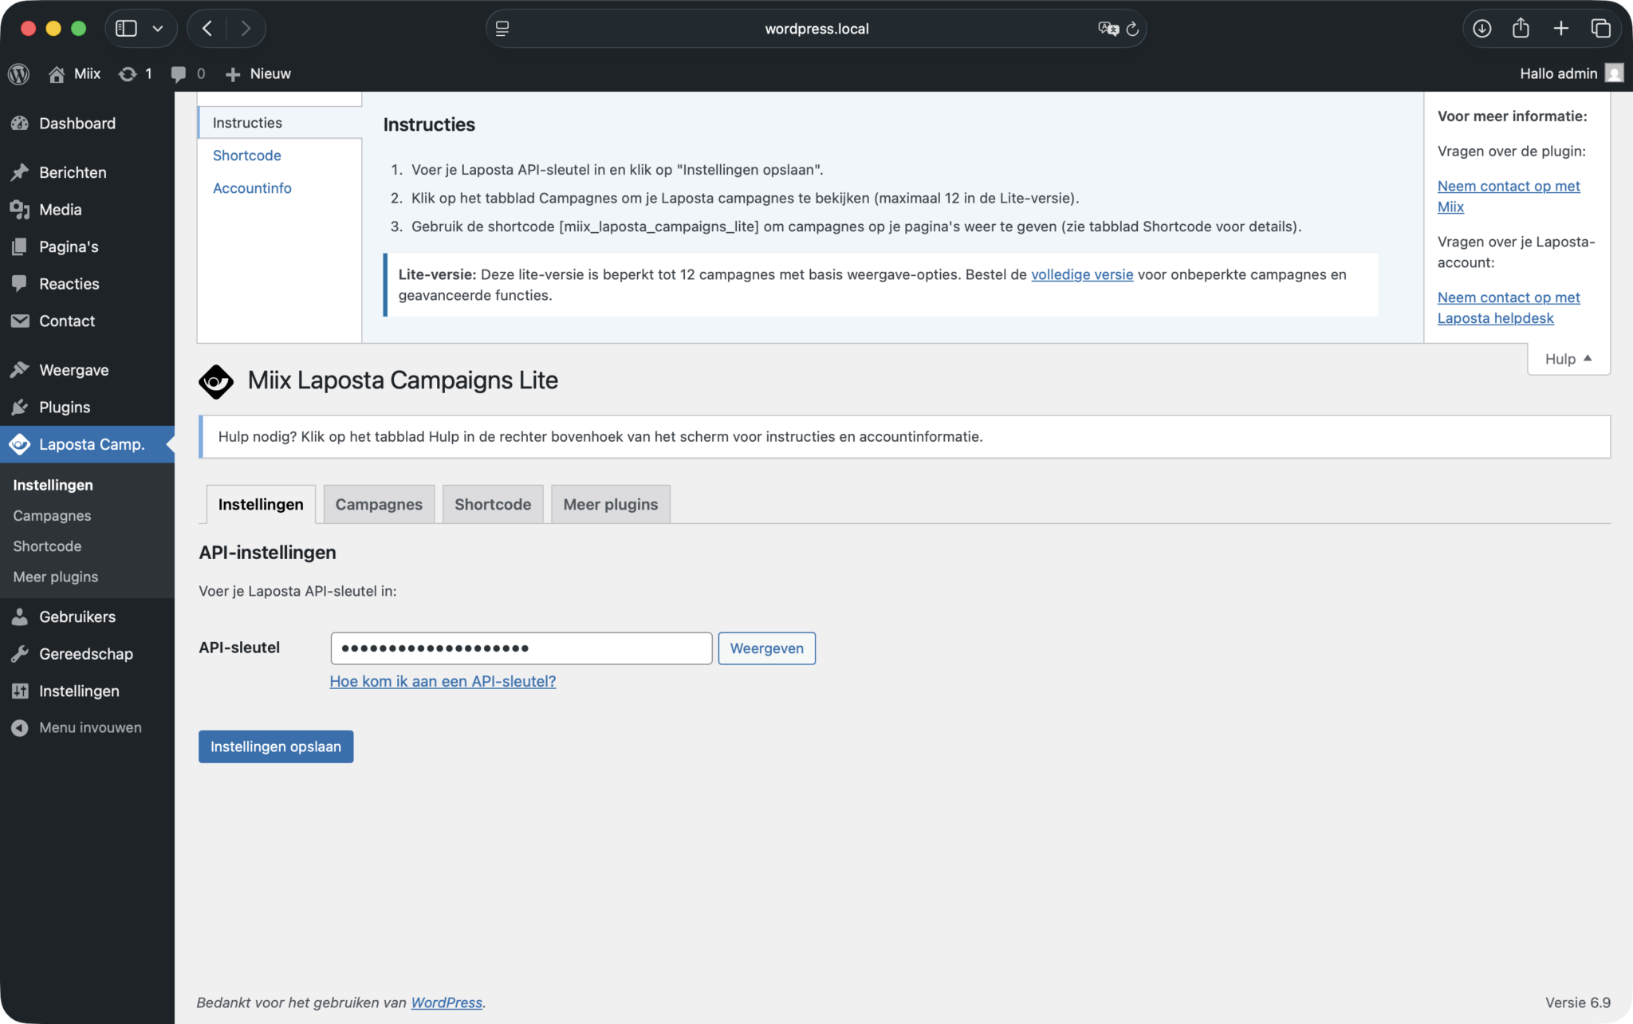1633x1024 pixels.
Task: Click the Safari page reload icon
Action: (1132, 29)
